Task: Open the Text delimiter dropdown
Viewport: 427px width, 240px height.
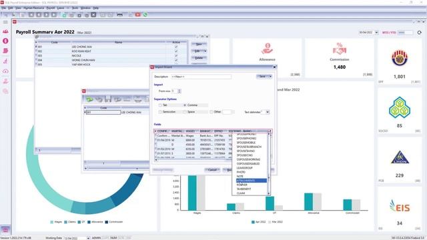Action: [268, 112]
